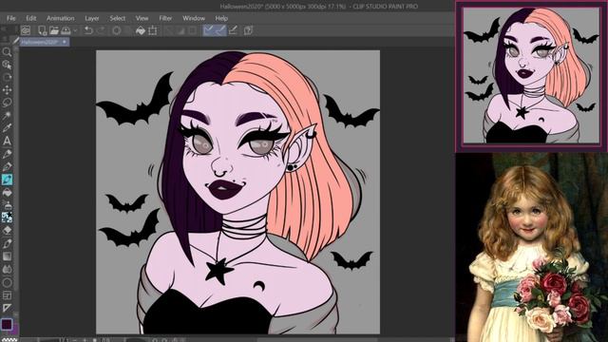Select the highlighted Brush tool
608x342 pixels.
pos(7,180)
